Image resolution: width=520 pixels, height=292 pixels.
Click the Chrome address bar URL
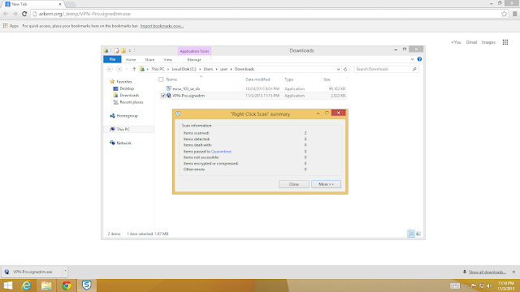pyautogui.click(x=84, y=14)
